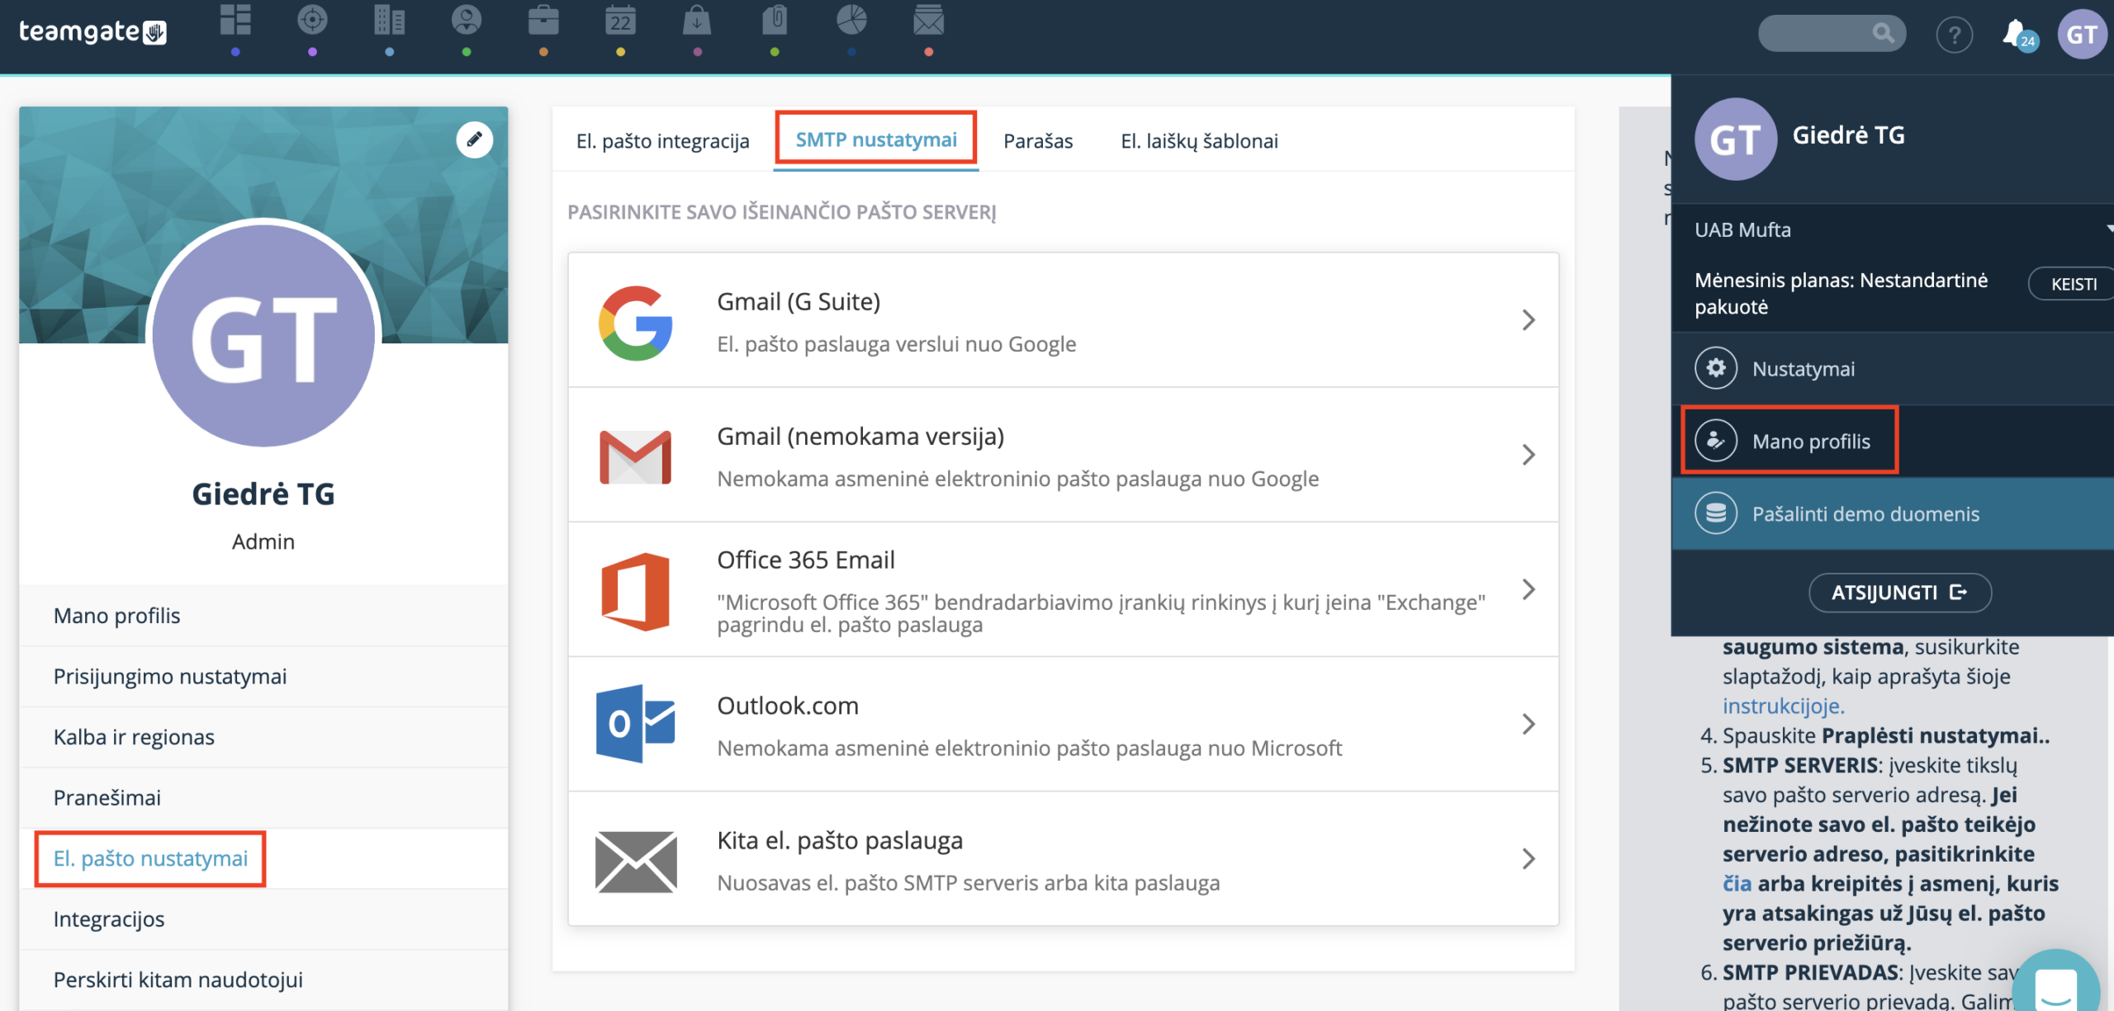This screenshot has width=2114, height=1011.
Task: Edit profile cover with pencil icon
Action: (x=474, y=139)
